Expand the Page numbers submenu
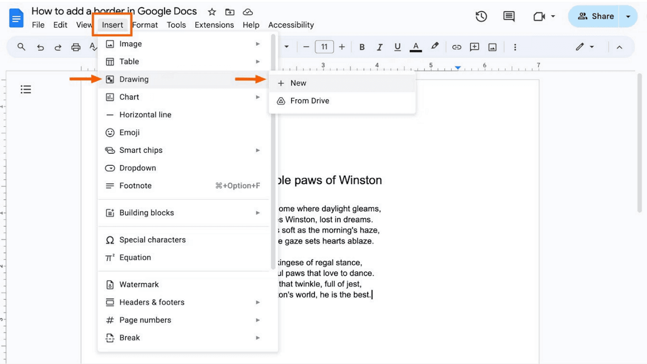Viewport: 647px width, 364px height. pyautogui.click(x=184, y=320)
